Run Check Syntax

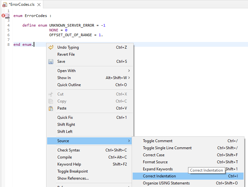pyautogui.click(x=90, y=150)
